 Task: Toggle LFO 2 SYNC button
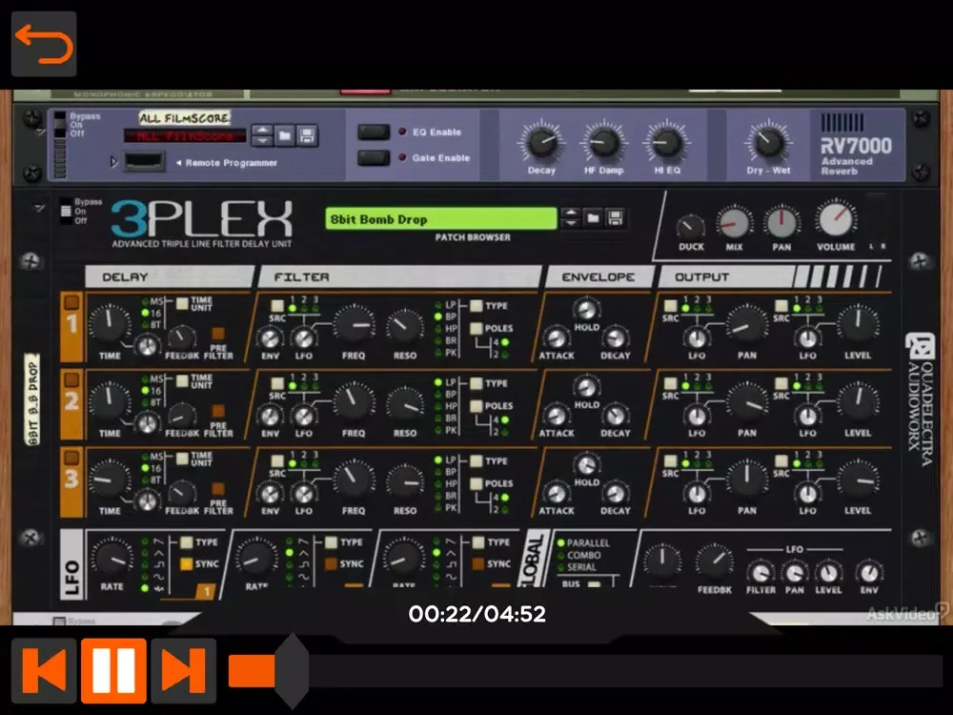pyautogui.click(x=332, y=564)
